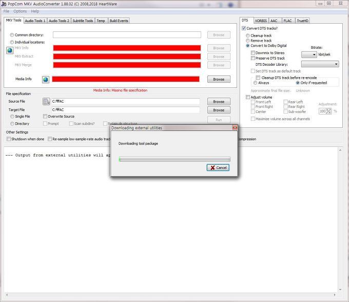Open the DTS Decoder Library dropdown
This screenshot has height=302, width=349.
coord(320,64)
